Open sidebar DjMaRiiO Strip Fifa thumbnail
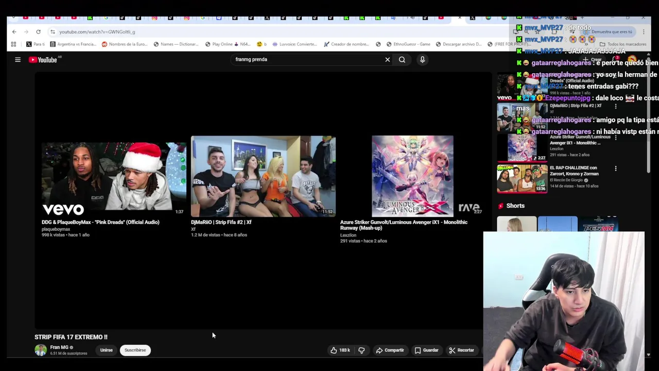Viewport: 659px width, 371px height. click(522, 116)
